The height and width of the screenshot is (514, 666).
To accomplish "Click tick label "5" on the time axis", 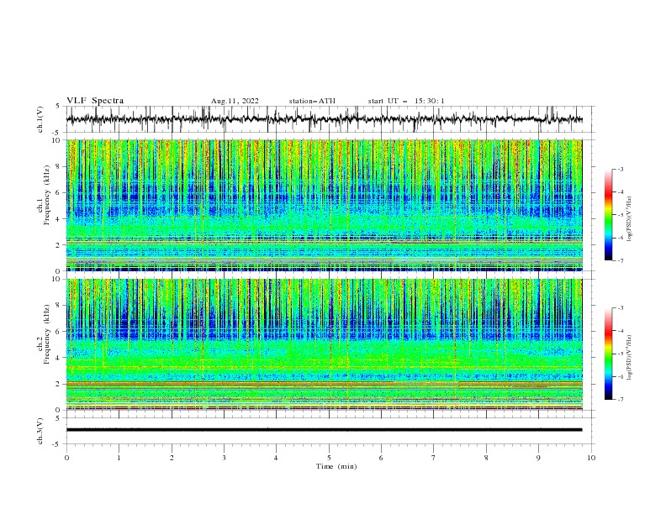I will 329,458.
